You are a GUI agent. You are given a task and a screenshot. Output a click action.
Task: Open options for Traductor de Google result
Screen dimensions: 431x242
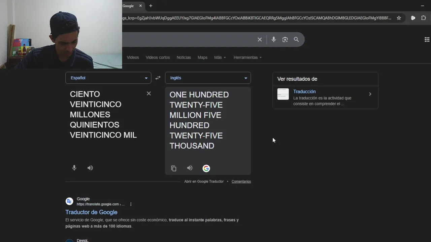(131, 204)
